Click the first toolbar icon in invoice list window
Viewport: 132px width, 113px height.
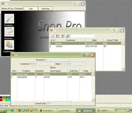[52, 36]
